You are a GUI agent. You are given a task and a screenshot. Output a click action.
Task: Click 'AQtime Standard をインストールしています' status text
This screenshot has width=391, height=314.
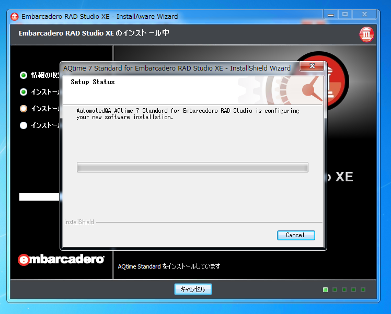[169, 266]
